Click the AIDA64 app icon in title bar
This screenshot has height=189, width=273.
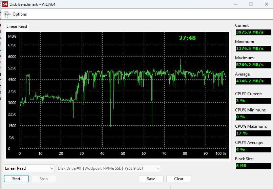(x=5, y=4)
